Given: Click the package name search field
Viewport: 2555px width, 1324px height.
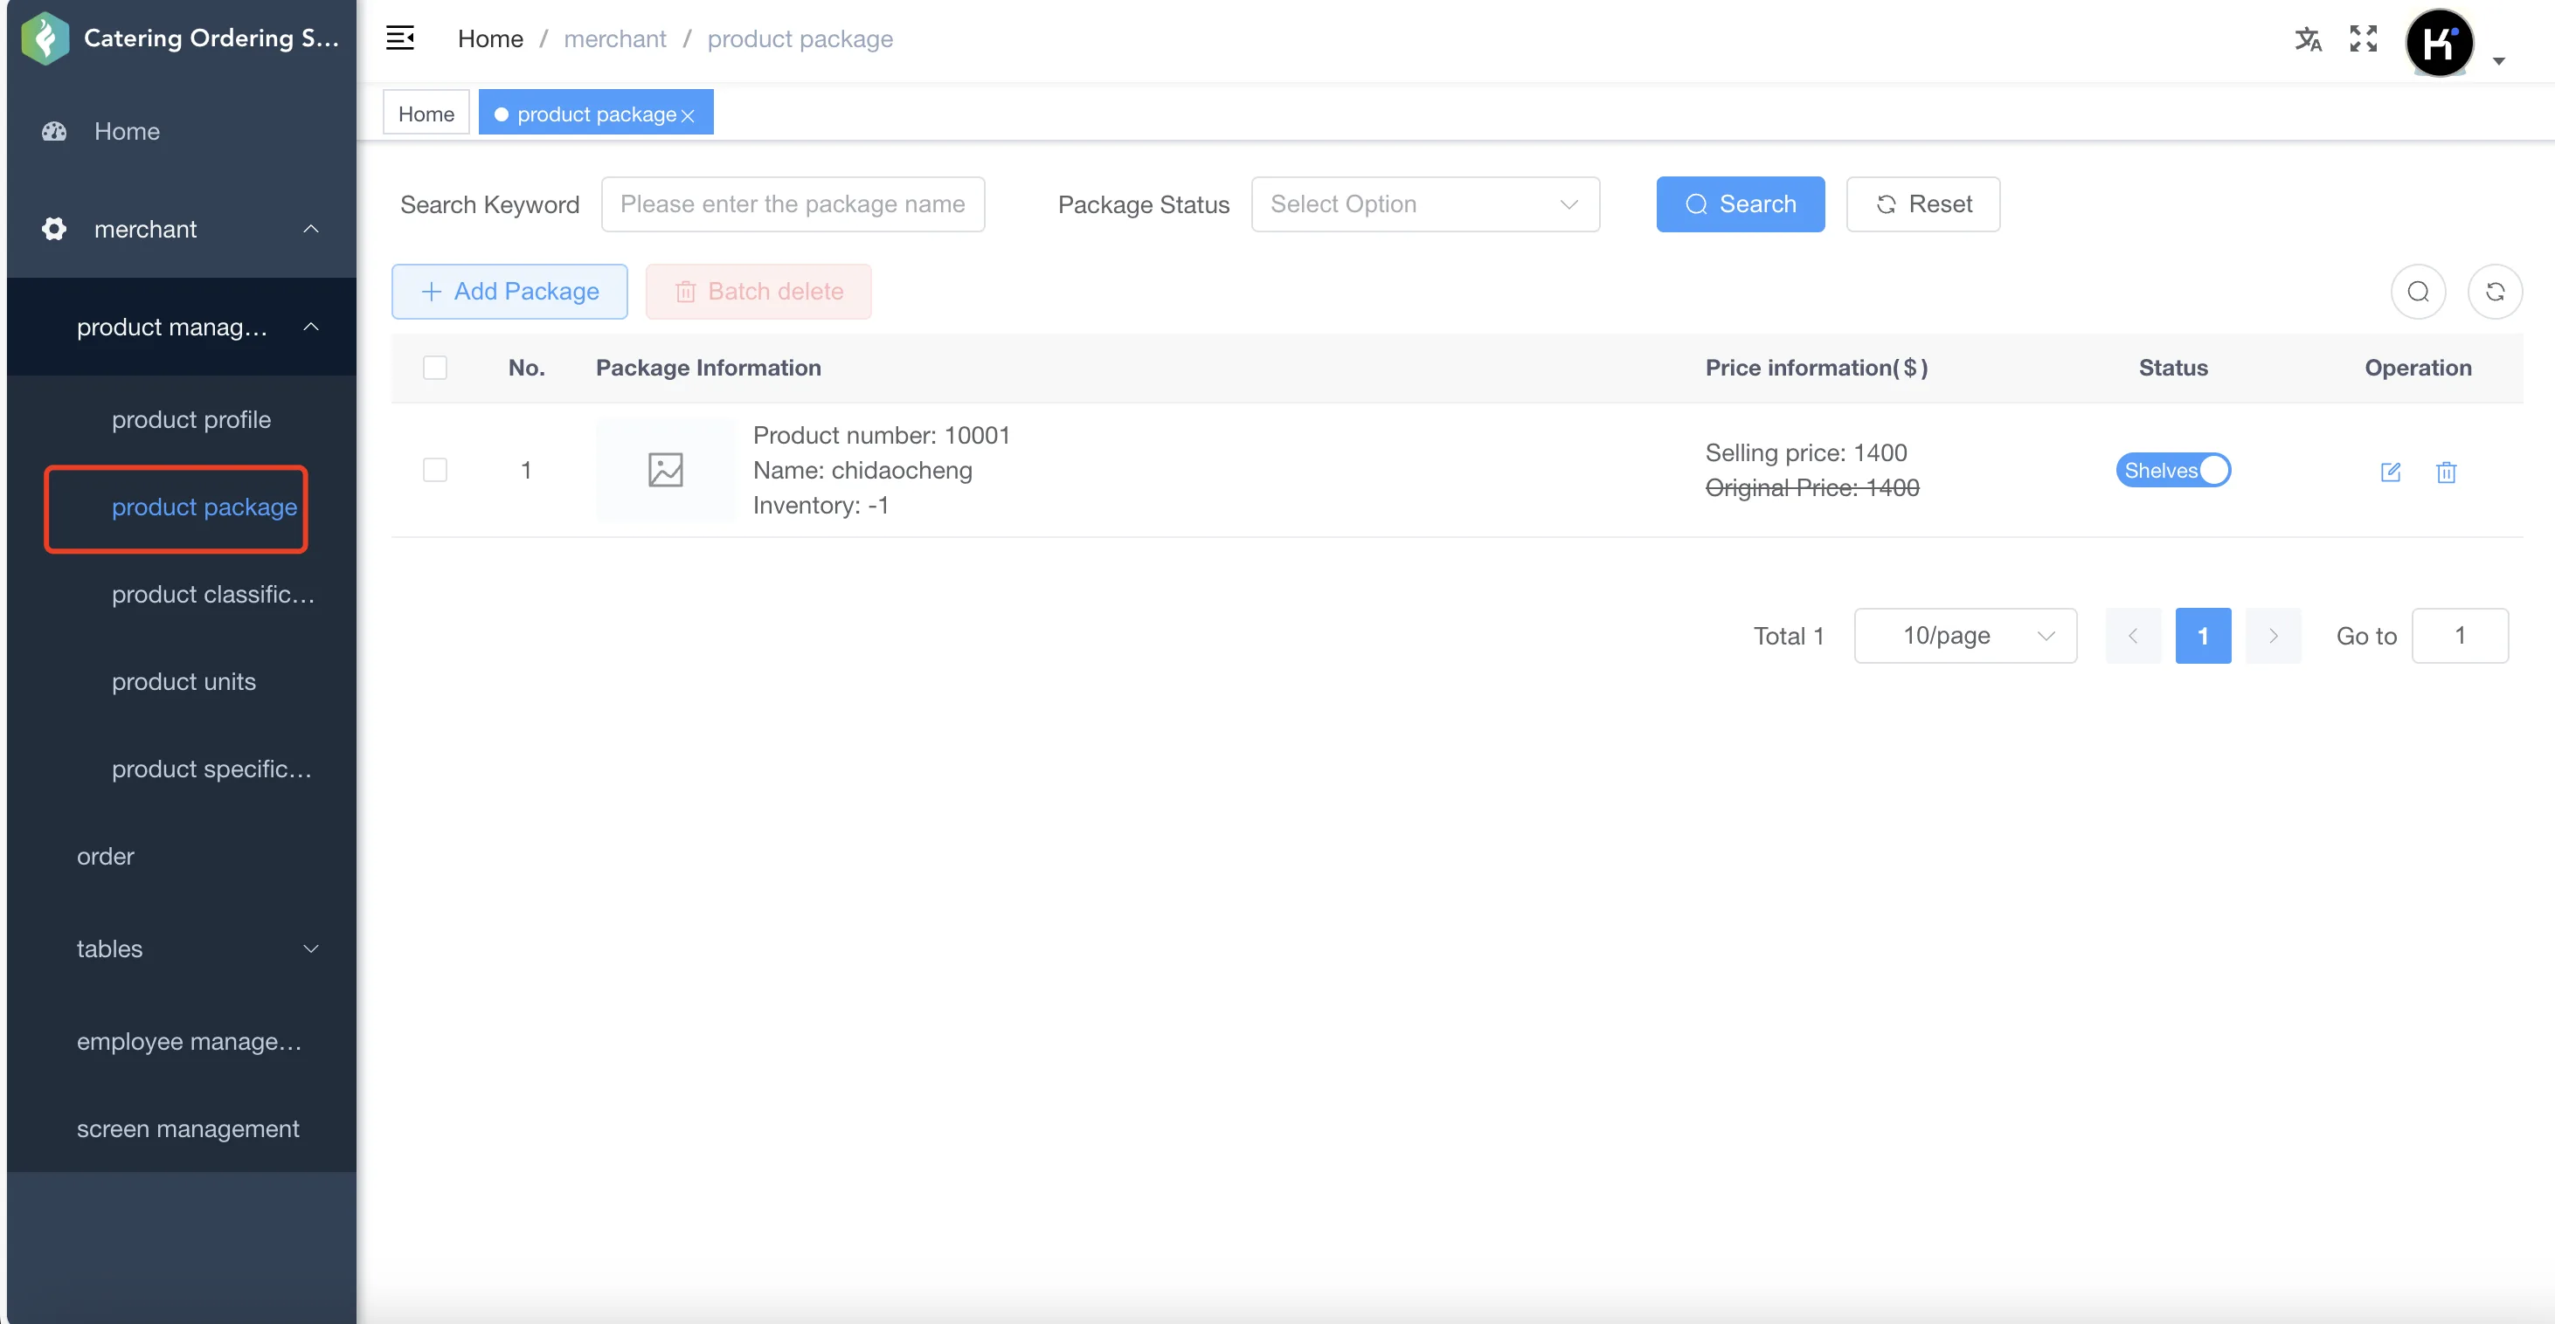Looking at the screenshot, I should tap(793, 204).
